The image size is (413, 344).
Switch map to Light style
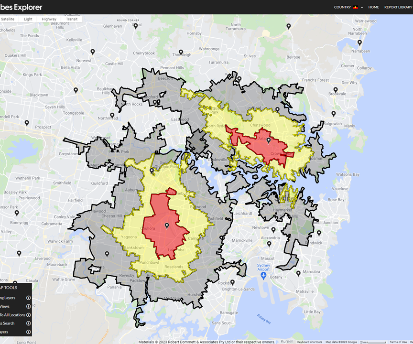(x=28, y=19)
